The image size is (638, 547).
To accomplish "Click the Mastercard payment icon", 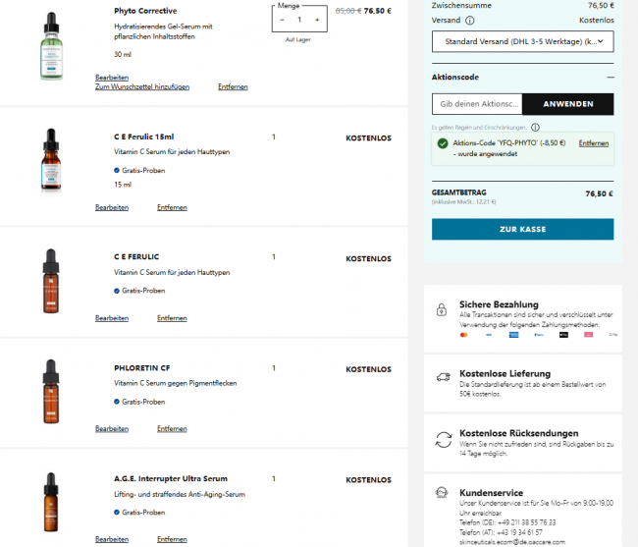I will point(464,335).
